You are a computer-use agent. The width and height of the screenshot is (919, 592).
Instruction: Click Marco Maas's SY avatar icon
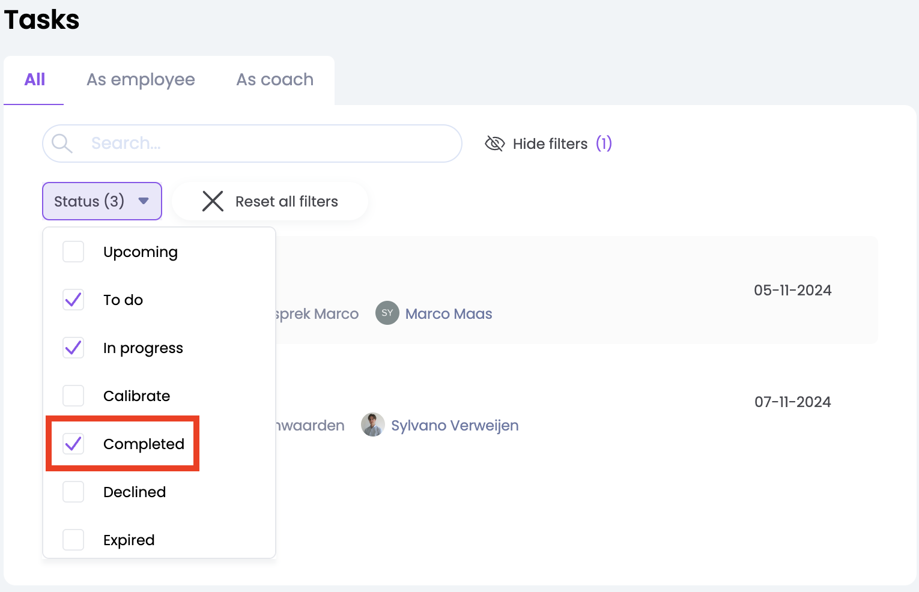387,313
